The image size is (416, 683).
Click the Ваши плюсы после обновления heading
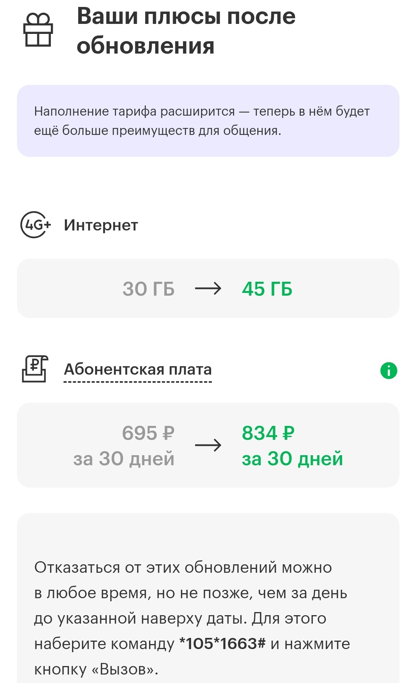186,31
